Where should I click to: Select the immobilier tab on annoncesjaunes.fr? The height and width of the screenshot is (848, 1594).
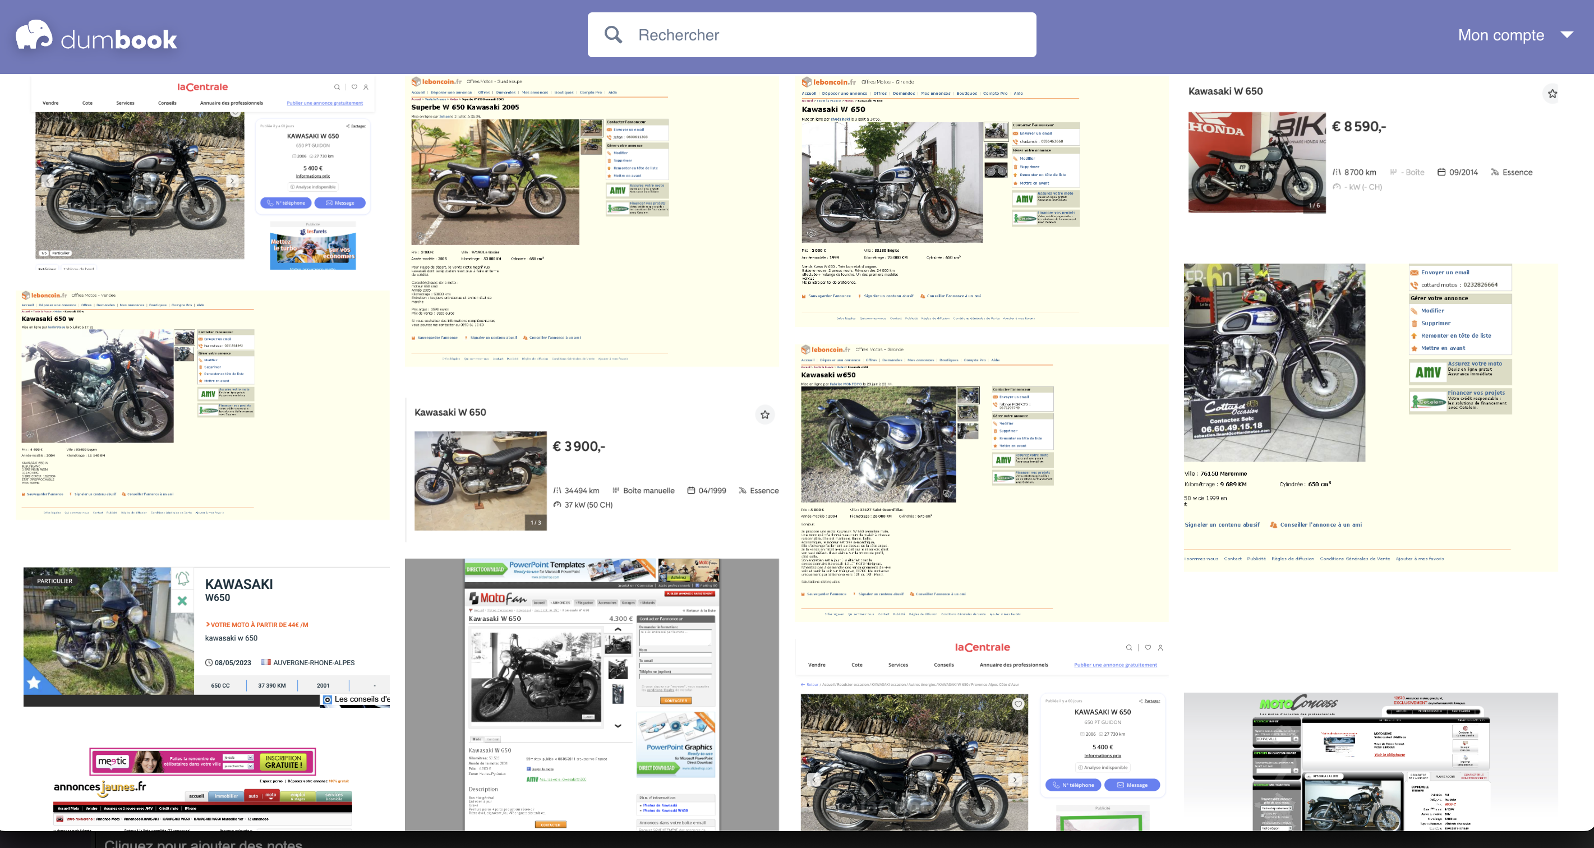click(226, 796)
